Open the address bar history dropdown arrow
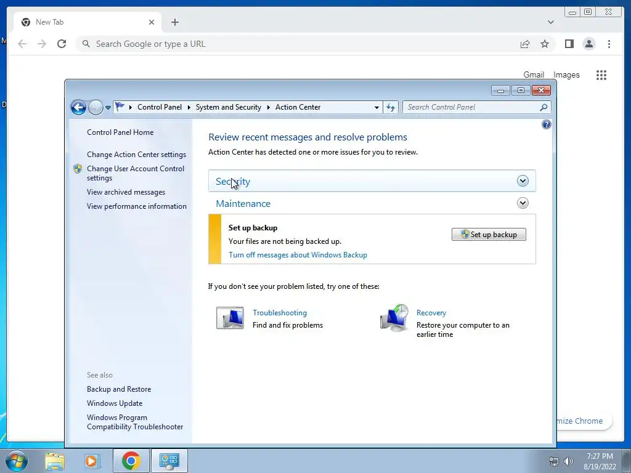Viewport: 631px width, 473px height. [x=377, y=107]
